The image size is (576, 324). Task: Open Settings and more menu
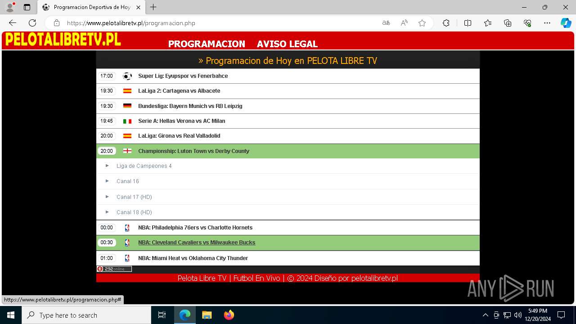[x=547, y=23]
